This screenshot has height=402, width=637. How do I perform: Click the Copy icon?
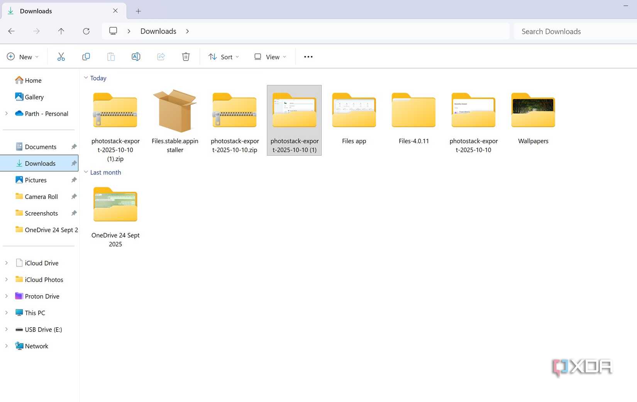pyautogui.click(x=86, y=56)
